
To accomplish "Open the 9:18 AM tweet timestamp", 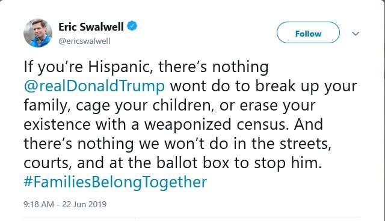I will tap(38, 204).
